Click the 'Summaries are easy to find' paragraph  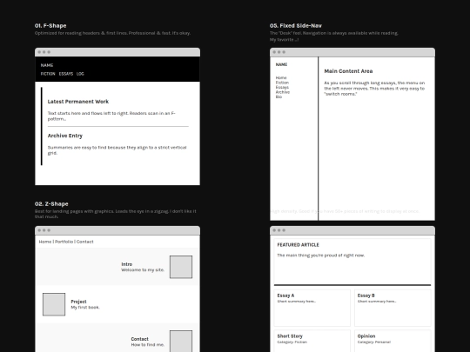[117, 150]
